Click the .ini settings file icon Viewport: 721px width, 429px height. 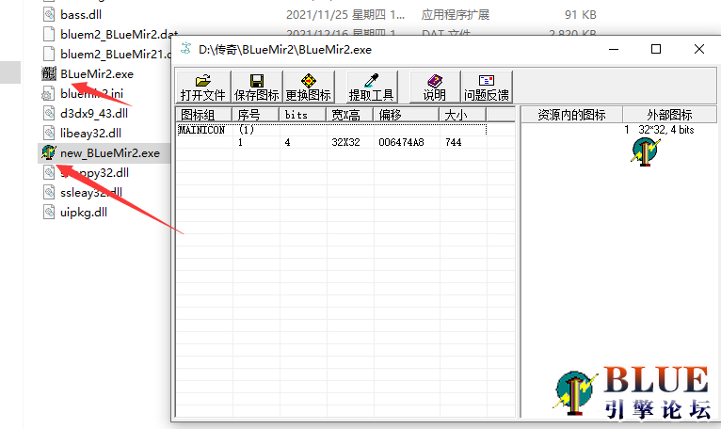click(x=49, y=94)
